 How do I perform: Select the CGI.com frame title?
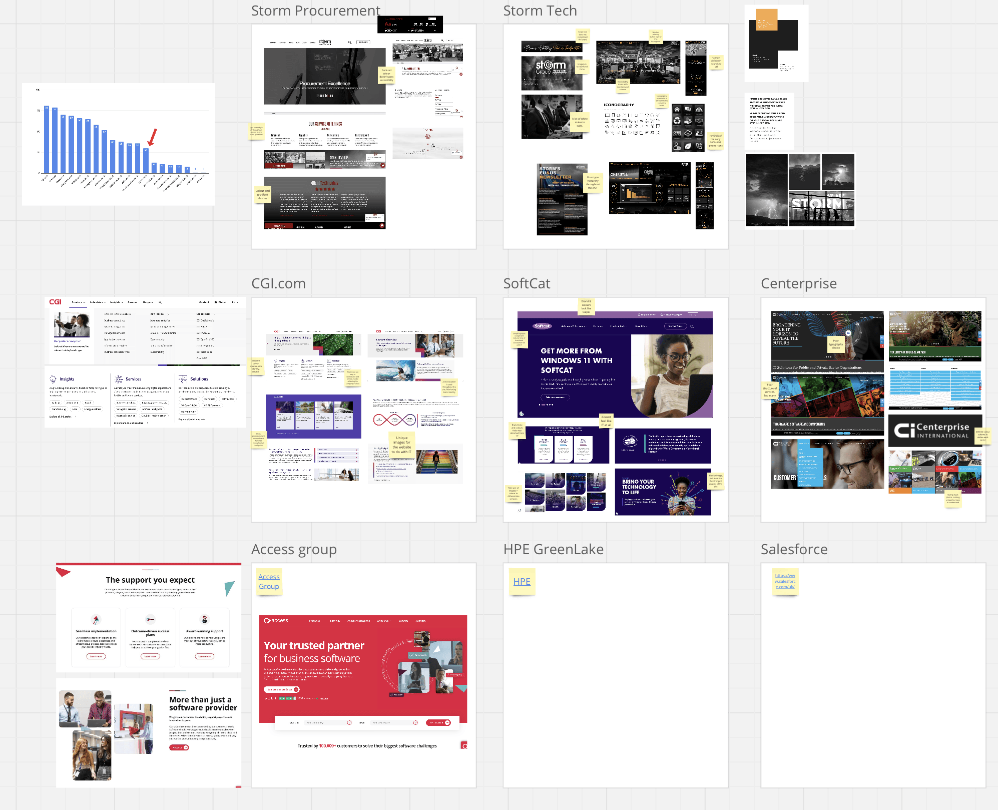278,283
